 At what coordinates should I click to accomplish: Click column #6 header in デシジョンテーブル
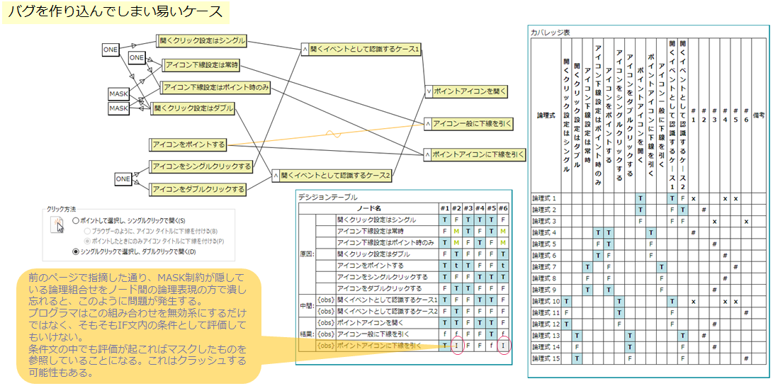click(503, 208)
